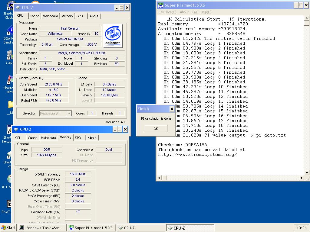Click Super PI vertical scrollbar down arrow

(307, 172)
